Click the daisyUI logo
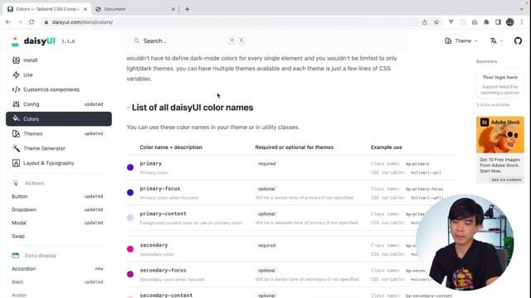 pyautogui.click(x=33, y=41)
